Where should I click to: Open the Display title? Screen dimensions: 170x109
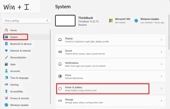point(69,39)
